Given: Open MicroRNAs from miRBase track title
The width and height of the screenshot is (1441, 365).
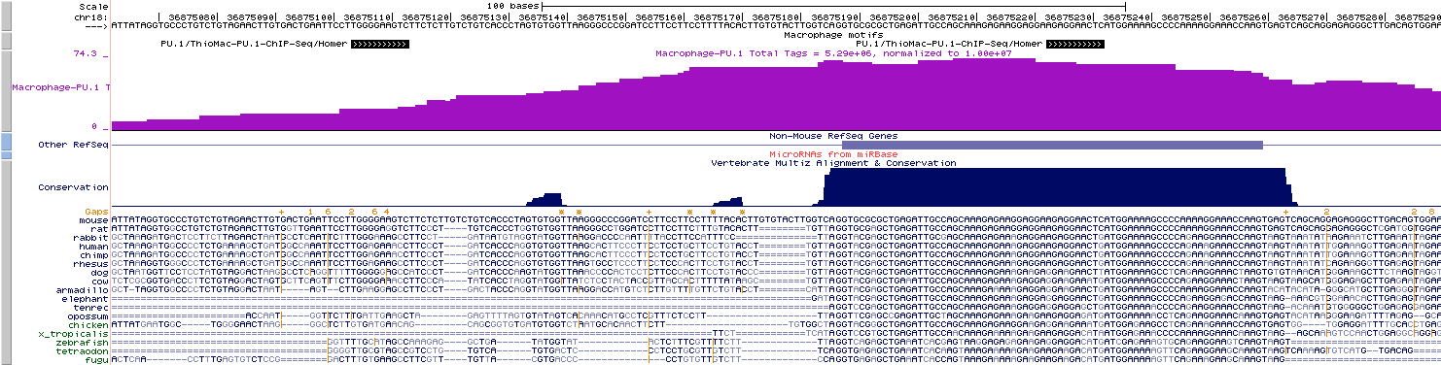Looking at the screenshot, I should point(833,154).
